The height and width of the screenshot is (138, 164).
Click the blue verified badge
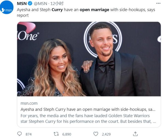[30, 4]
